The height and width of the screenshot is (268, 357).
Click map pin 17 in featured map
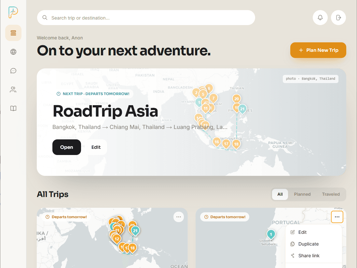(x=226, y=144)
